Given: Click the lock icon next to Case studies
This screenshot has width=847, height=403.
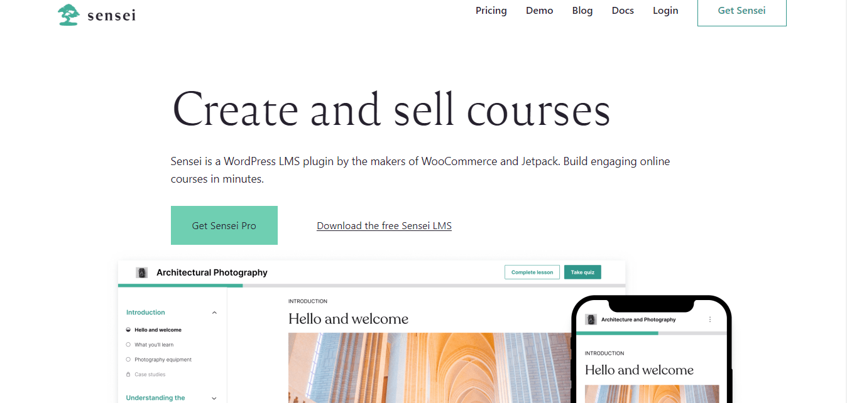Looking at the screenshot, I should tap(128, 373).
